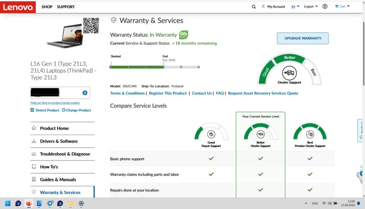The image size is (365, 209).
Task: Show hidden system tray icons
Action: (306, 203)
